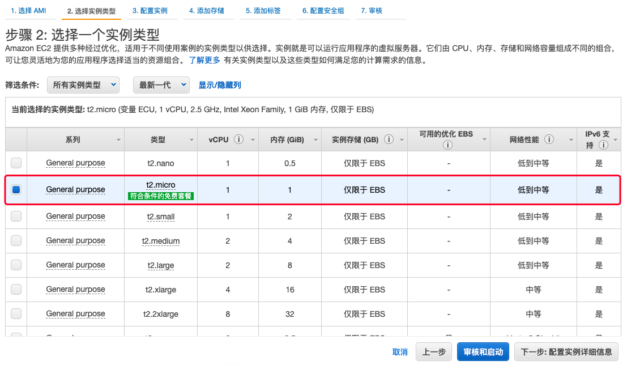Click General purpose in t2.xlarge row

coord(75,290)
